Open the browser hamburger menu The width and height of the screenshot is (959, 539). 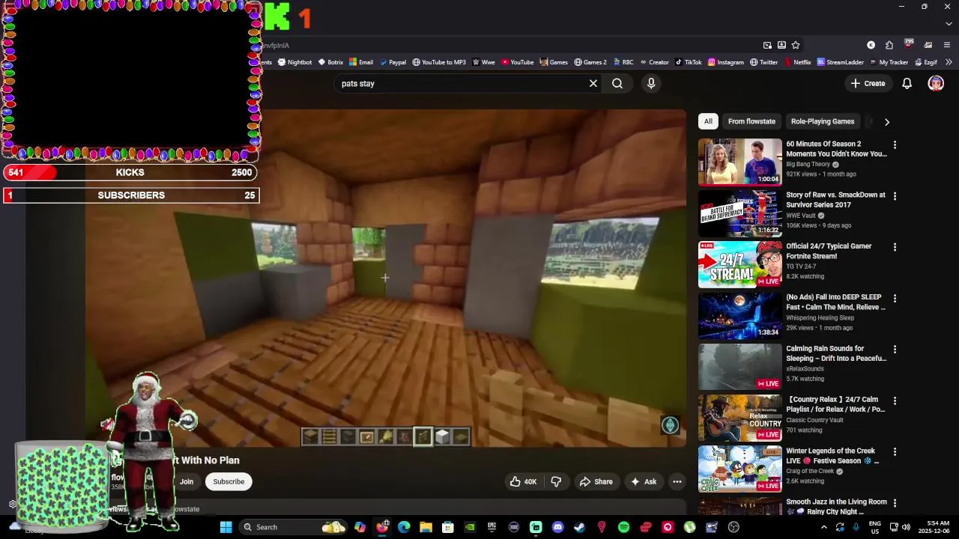(948, 45)
